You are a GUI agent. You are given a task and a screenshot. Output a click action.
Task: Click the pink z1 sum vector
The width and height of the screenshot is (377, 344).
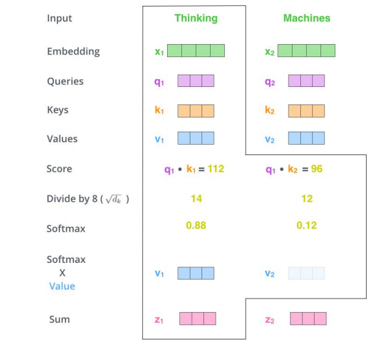point(198,319)
